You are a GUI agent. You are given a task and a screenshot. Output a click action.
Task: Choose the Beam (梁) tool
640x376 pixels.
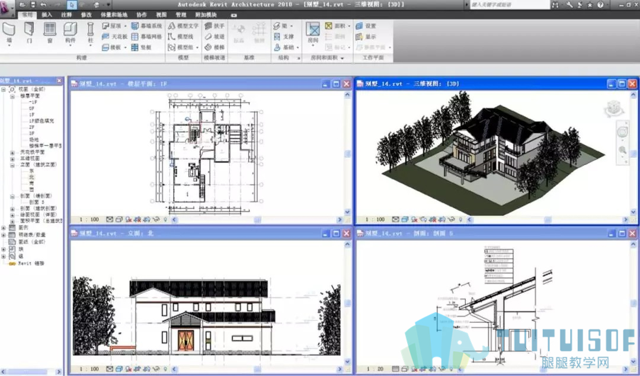pos(280,26)
